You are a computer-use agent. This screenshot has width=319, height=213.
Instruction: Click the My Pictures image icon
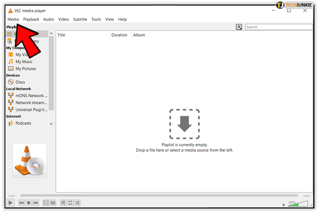(x=11, y=69)
